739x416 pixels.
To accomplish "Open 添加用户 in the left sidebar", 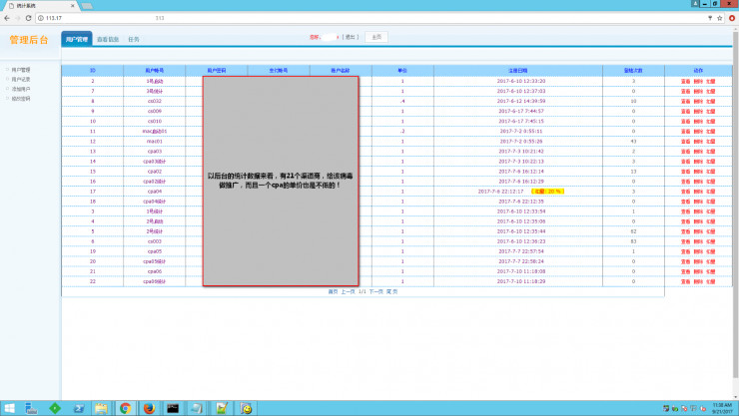I will point(21,89).
